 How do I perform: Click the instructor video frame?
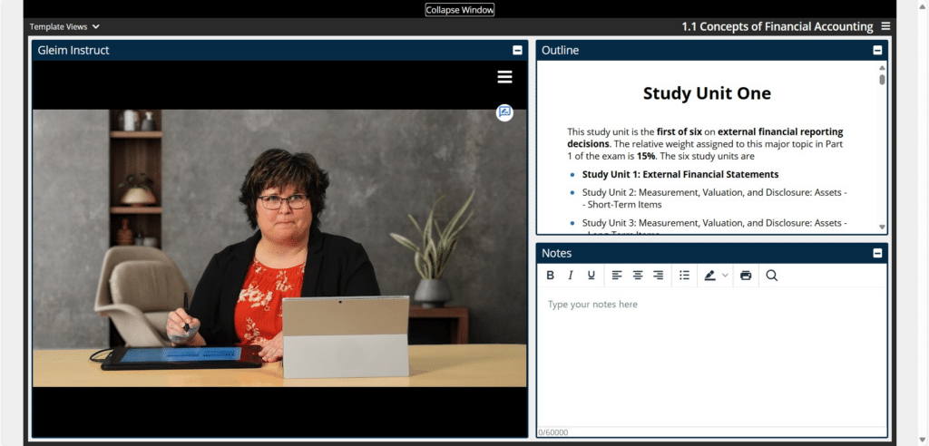[x=279, y=248]
